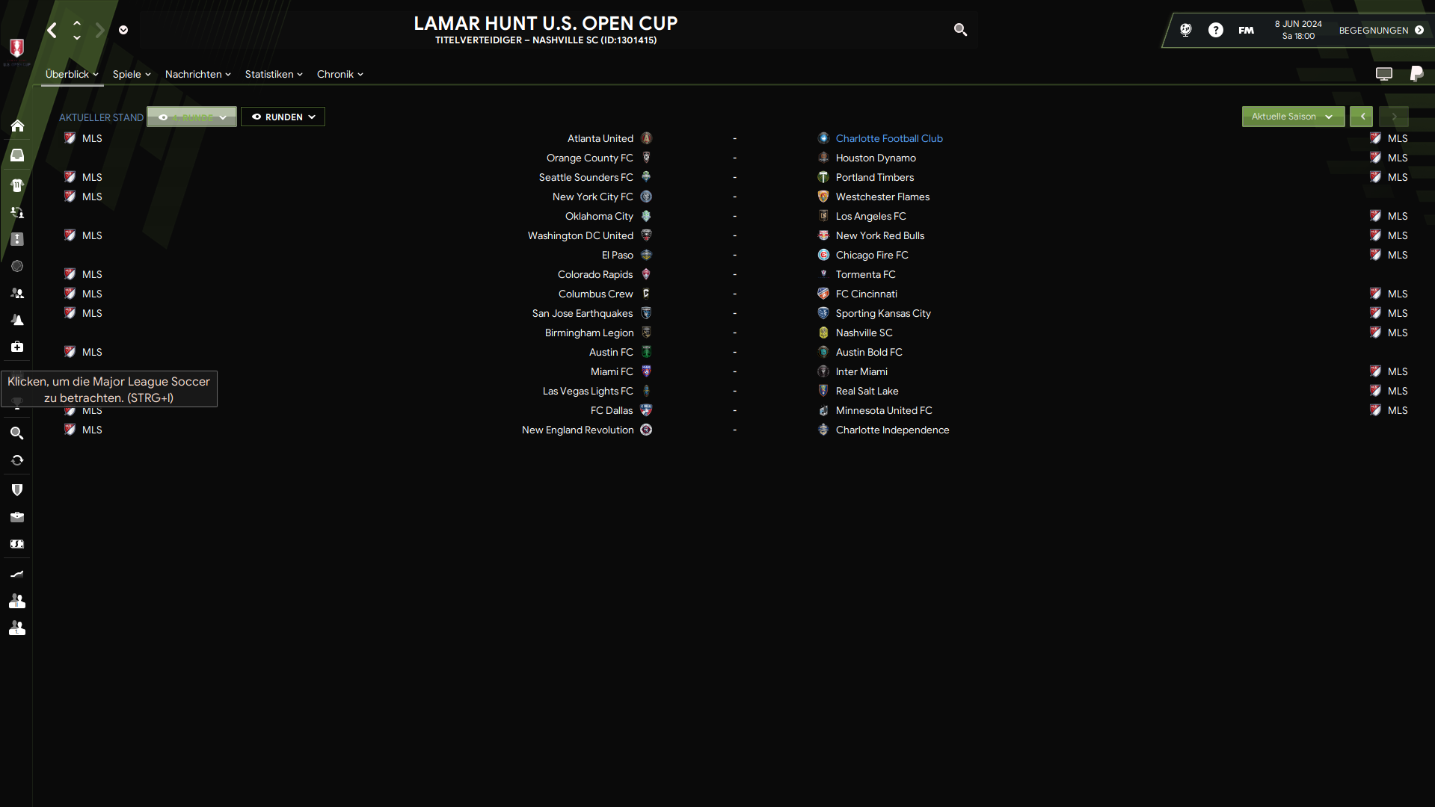Click the Titelverteidiger Nashville SC subtitle
This screenshot has width=1435, height=807.
[546, 40]
